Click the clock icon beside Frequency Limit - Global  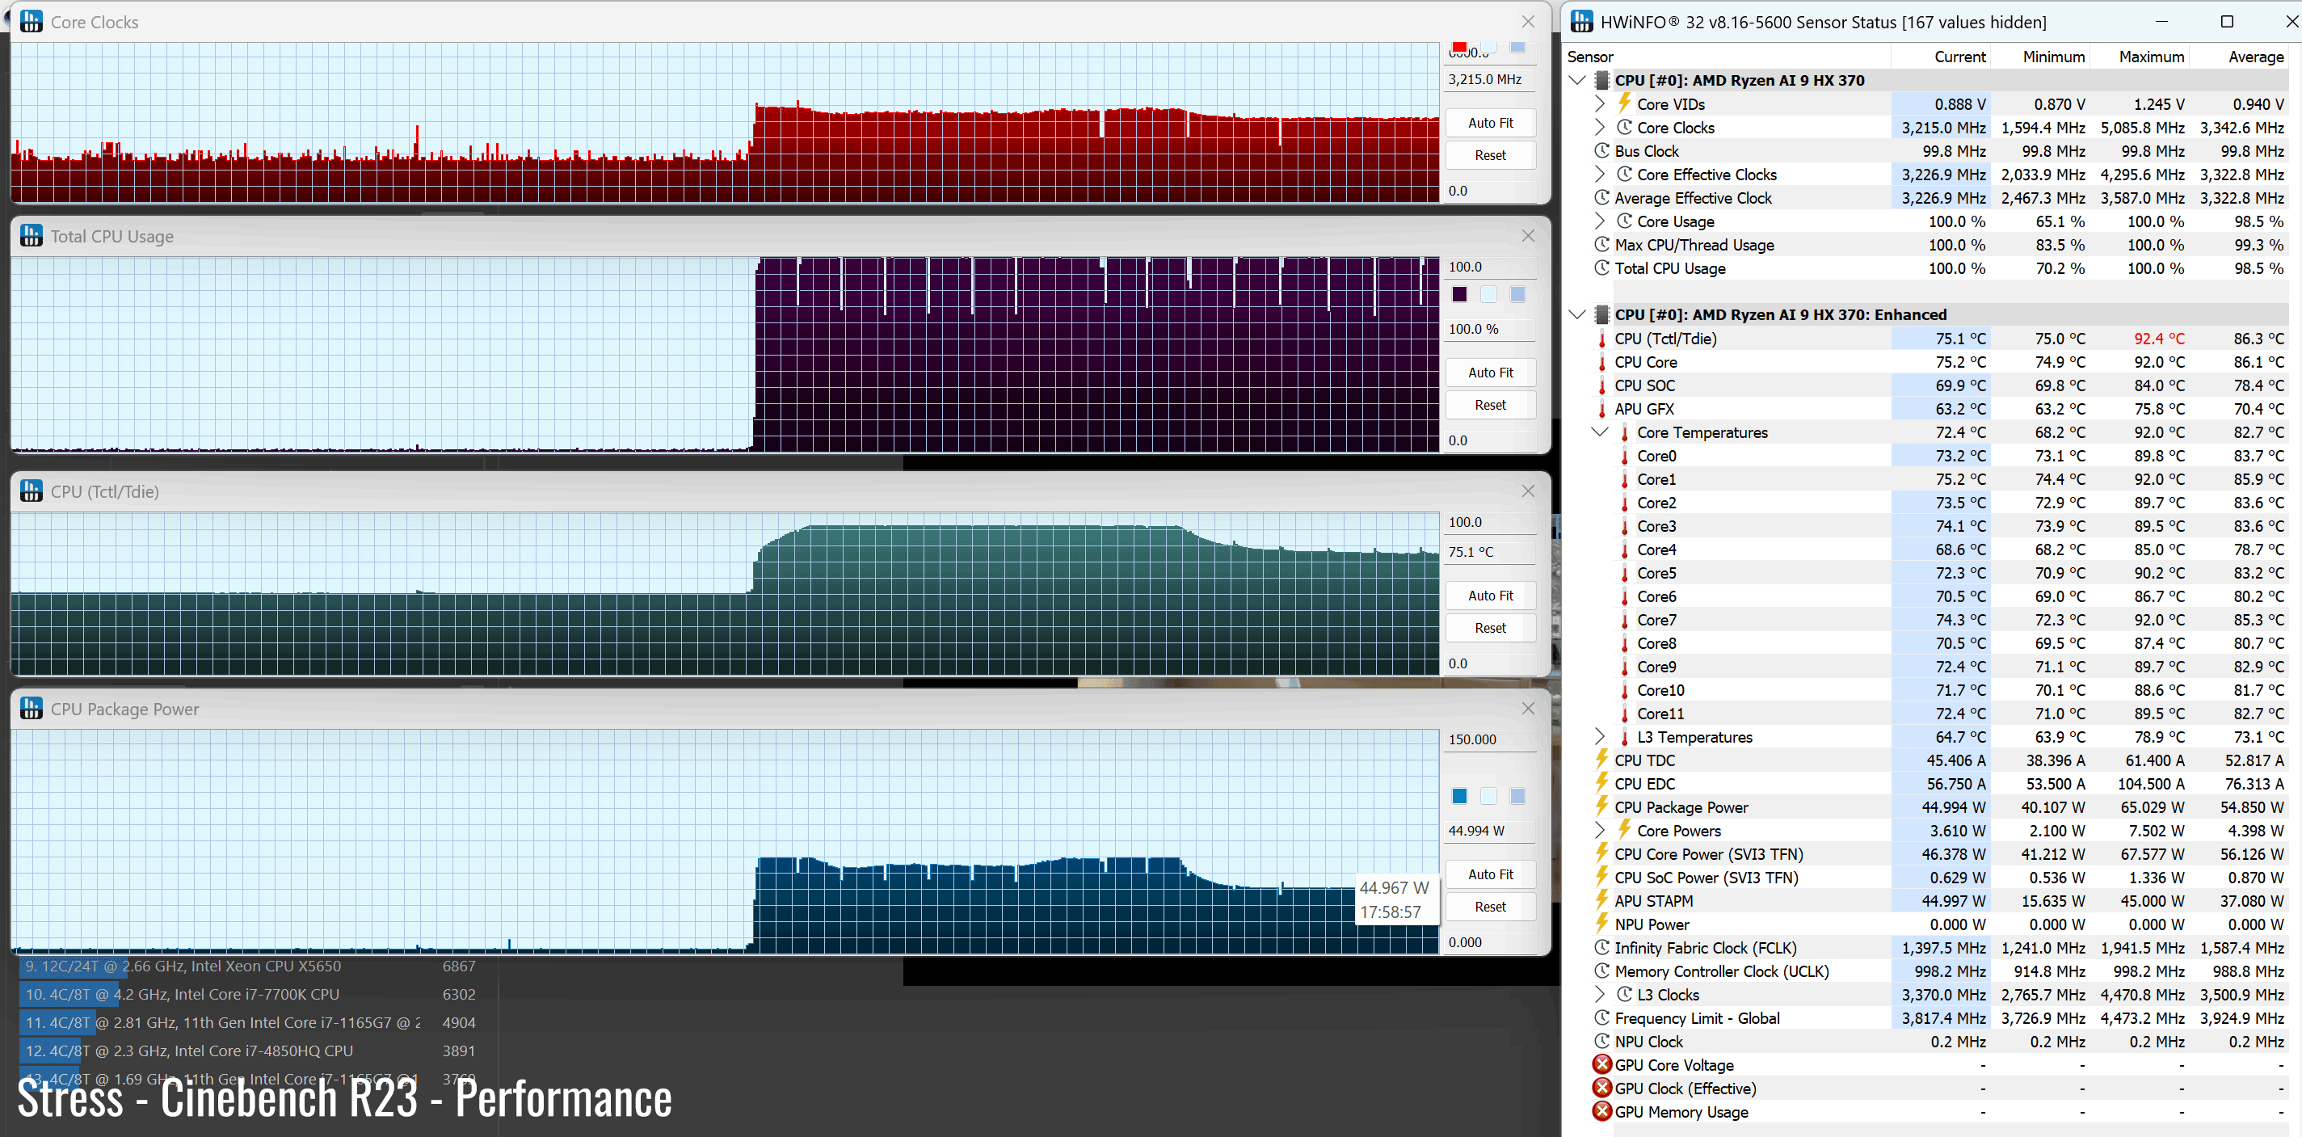tap(1602, 1018)
